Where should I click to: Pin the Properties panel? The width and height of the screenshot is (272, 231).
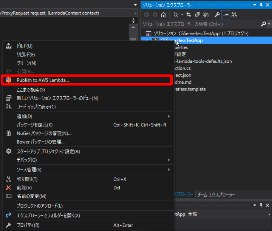pos(261,205)
